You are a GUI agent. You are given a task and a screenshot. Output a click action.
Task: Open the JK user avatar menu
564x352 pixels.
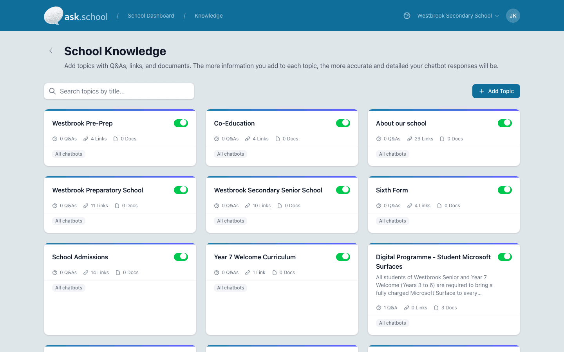tap(513, 16)
